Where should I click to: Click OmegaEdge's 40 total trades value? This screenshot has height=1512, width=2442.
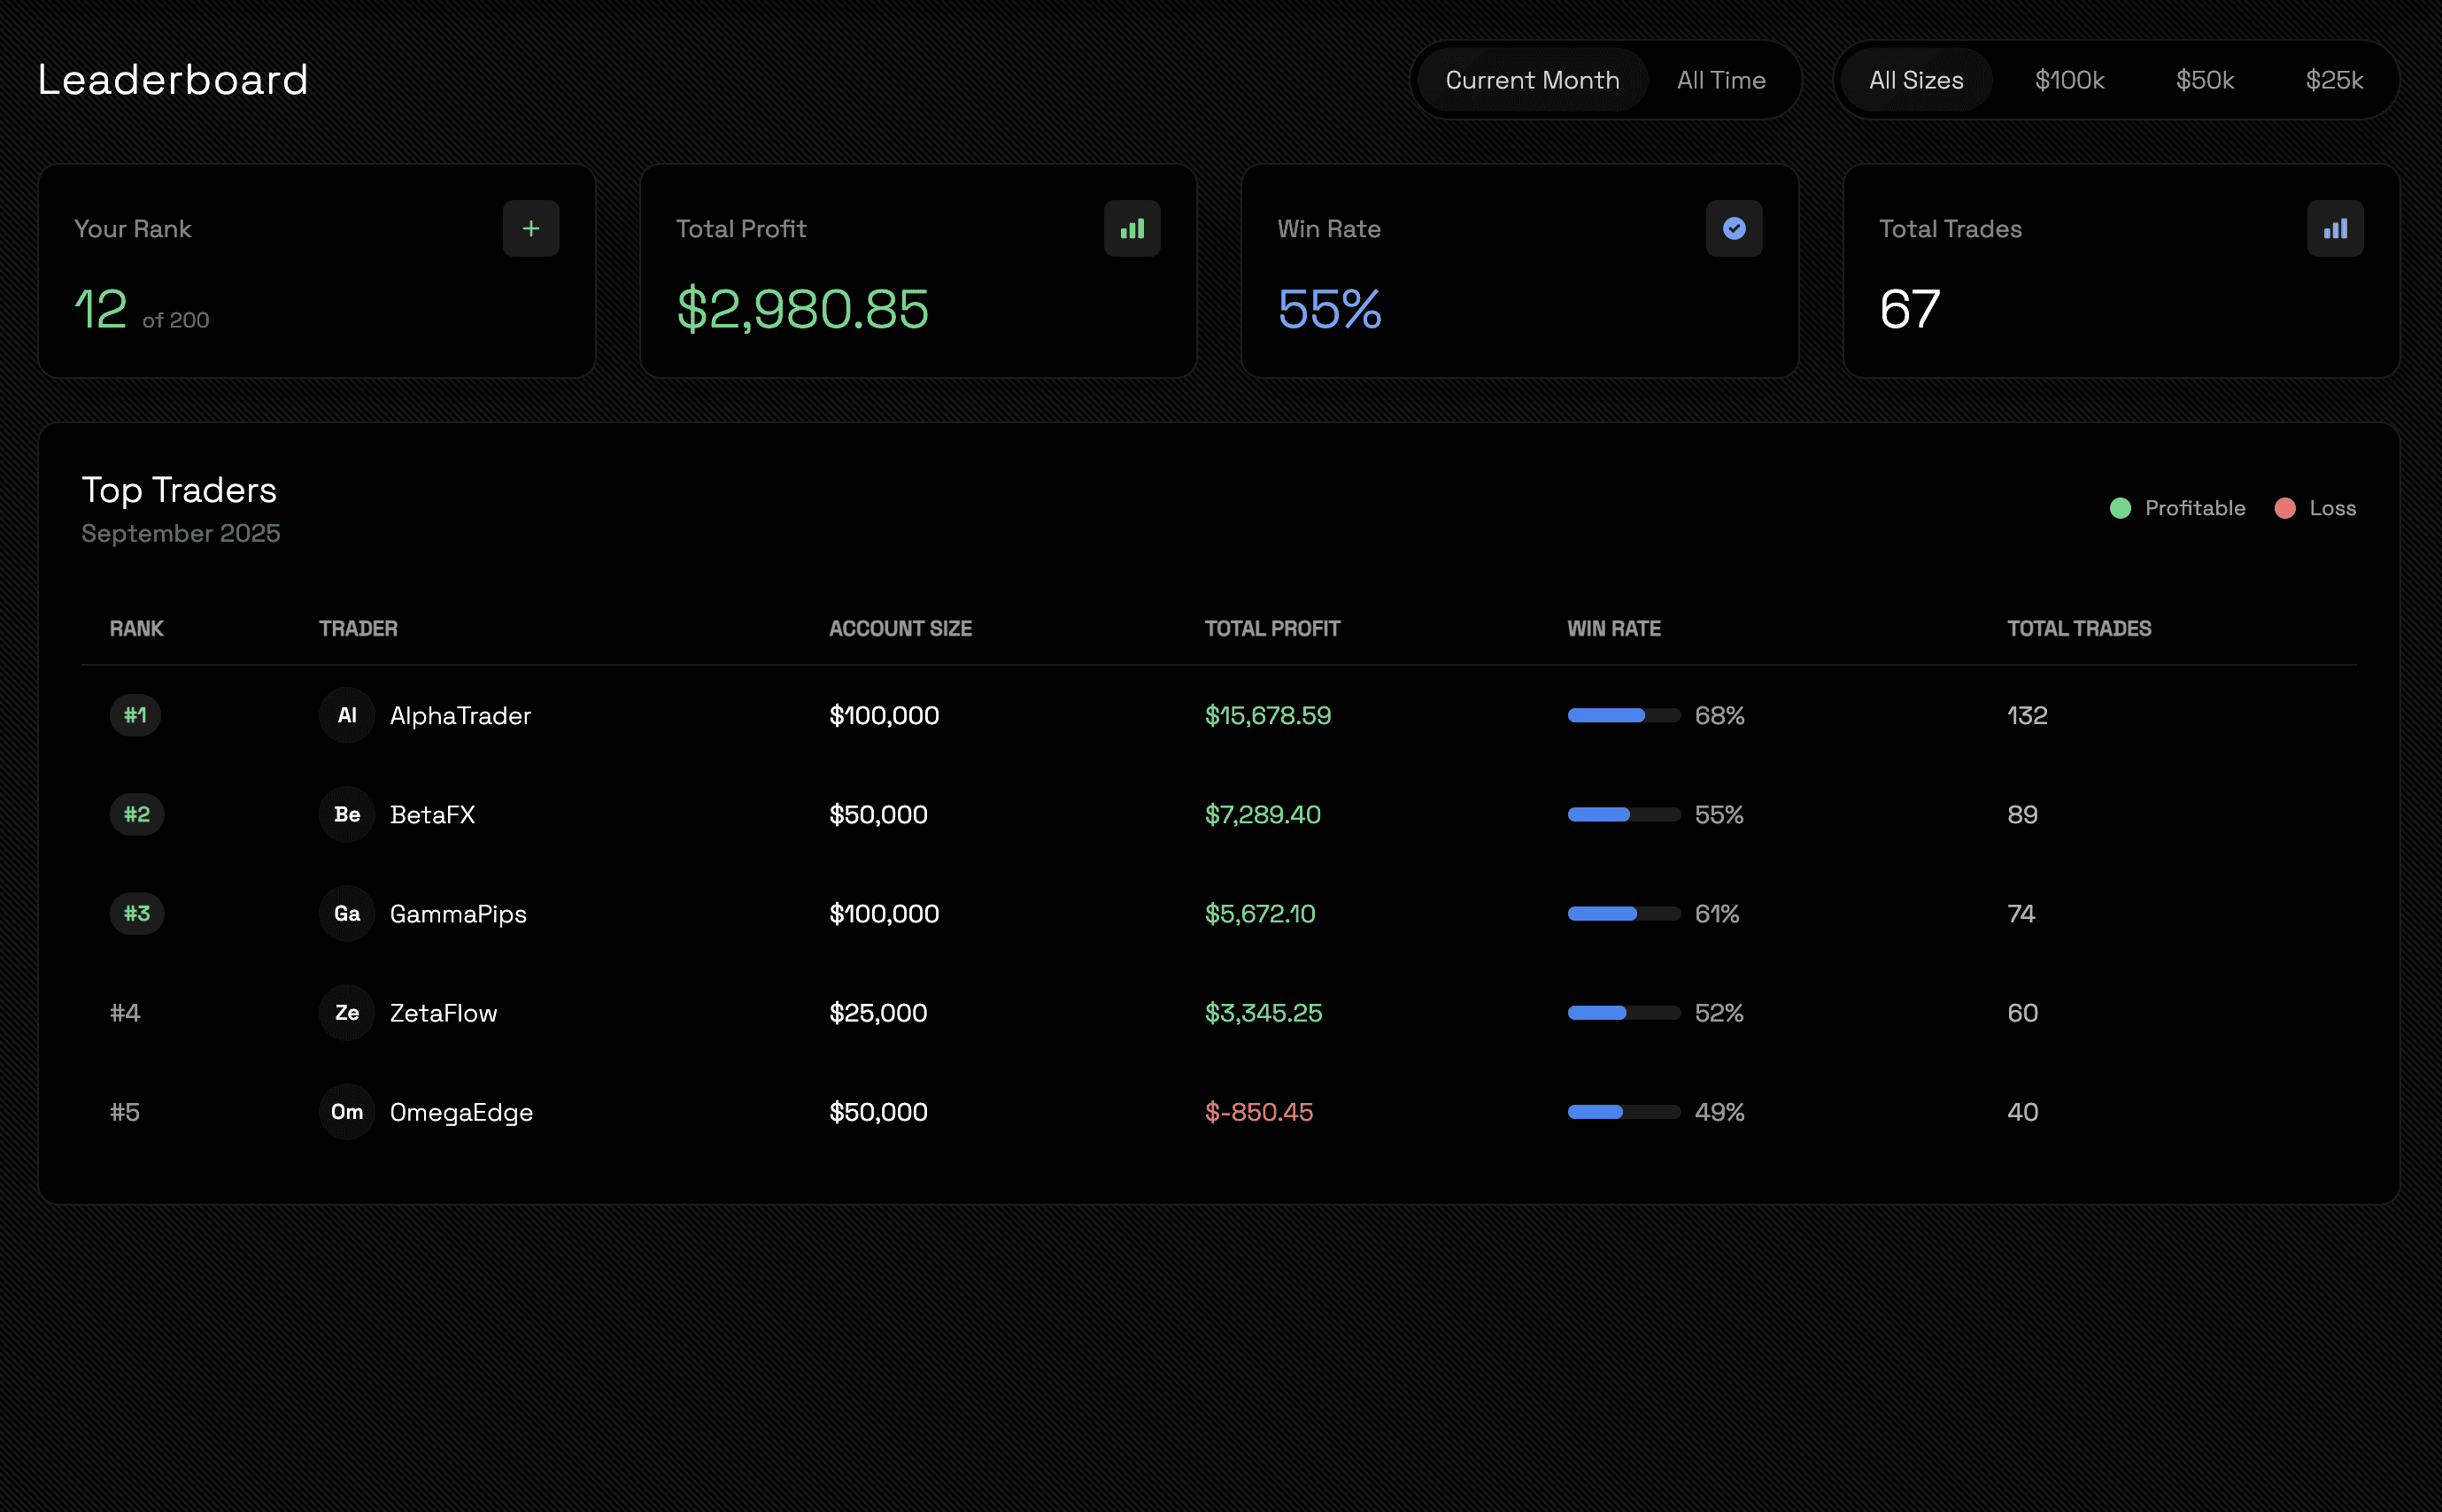[2022, 1111]
